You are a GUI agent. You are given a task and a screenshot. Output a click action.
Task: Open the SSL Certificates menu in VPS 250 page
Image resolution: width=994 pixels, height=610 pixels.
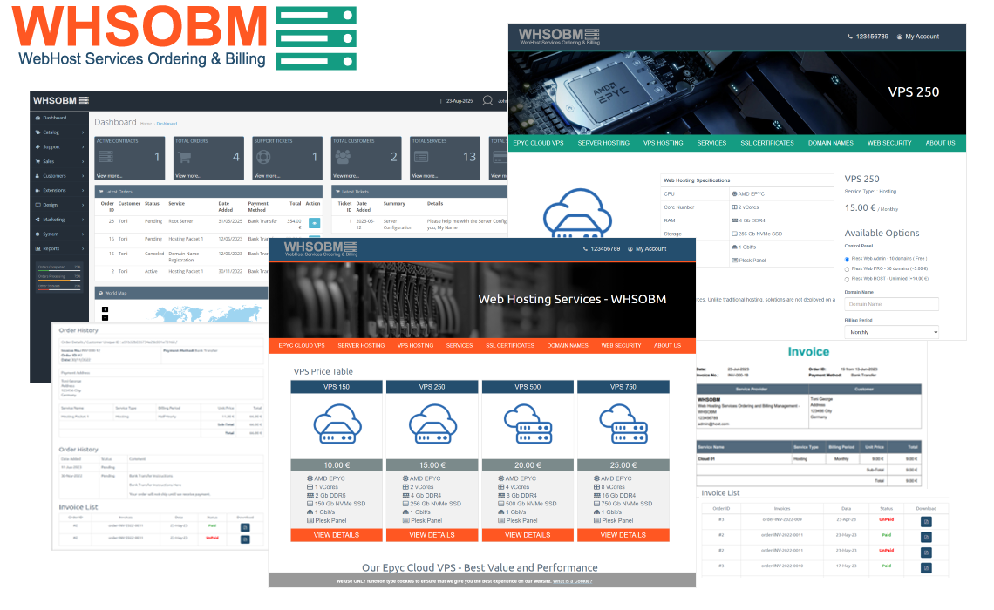click(x=766, y=143)
